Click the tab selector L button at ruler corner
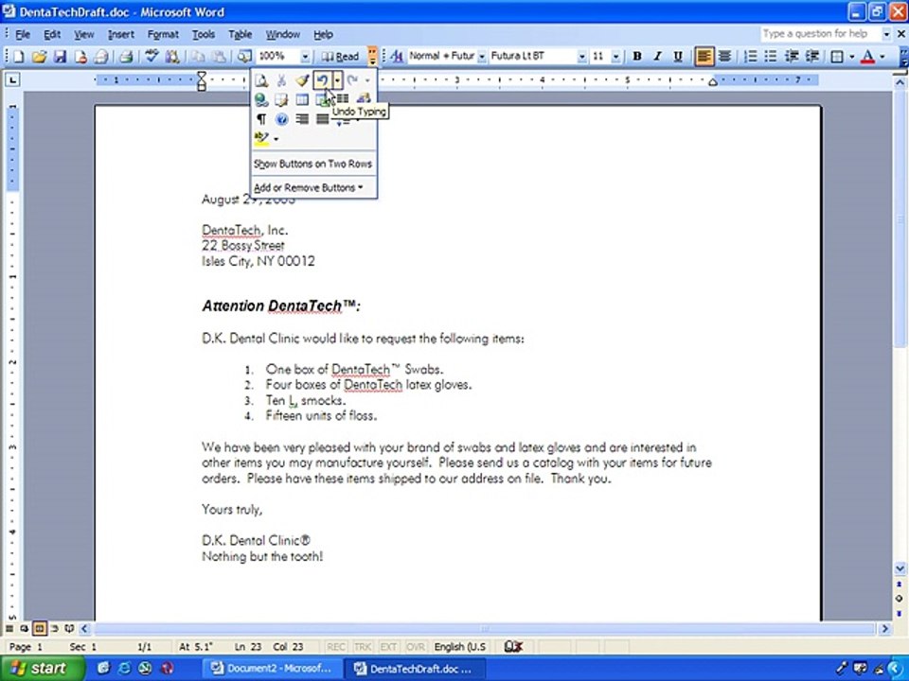Image resolution: width=909 pixels, height=681 pixels. tap(12, 79)
